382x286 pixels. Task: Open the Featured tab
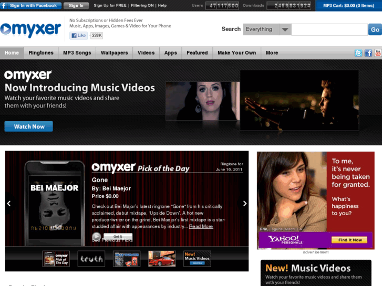tap(197, 53)
